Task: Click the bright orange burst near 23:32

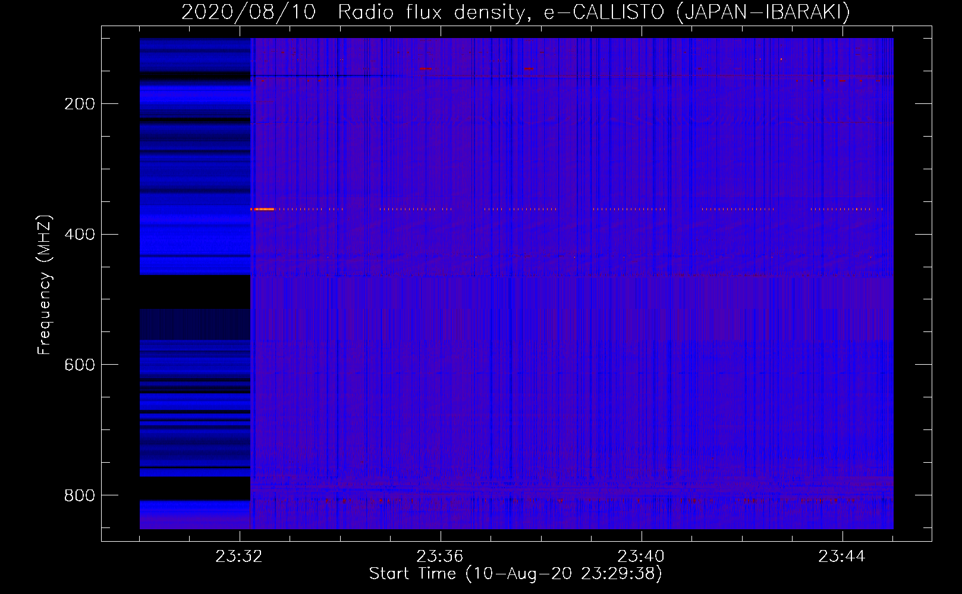Action: [x=262, y=209]
